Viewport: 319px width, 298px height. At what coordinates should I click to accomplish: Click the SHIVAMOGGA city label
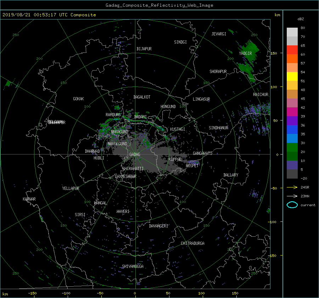pos(133,266)
